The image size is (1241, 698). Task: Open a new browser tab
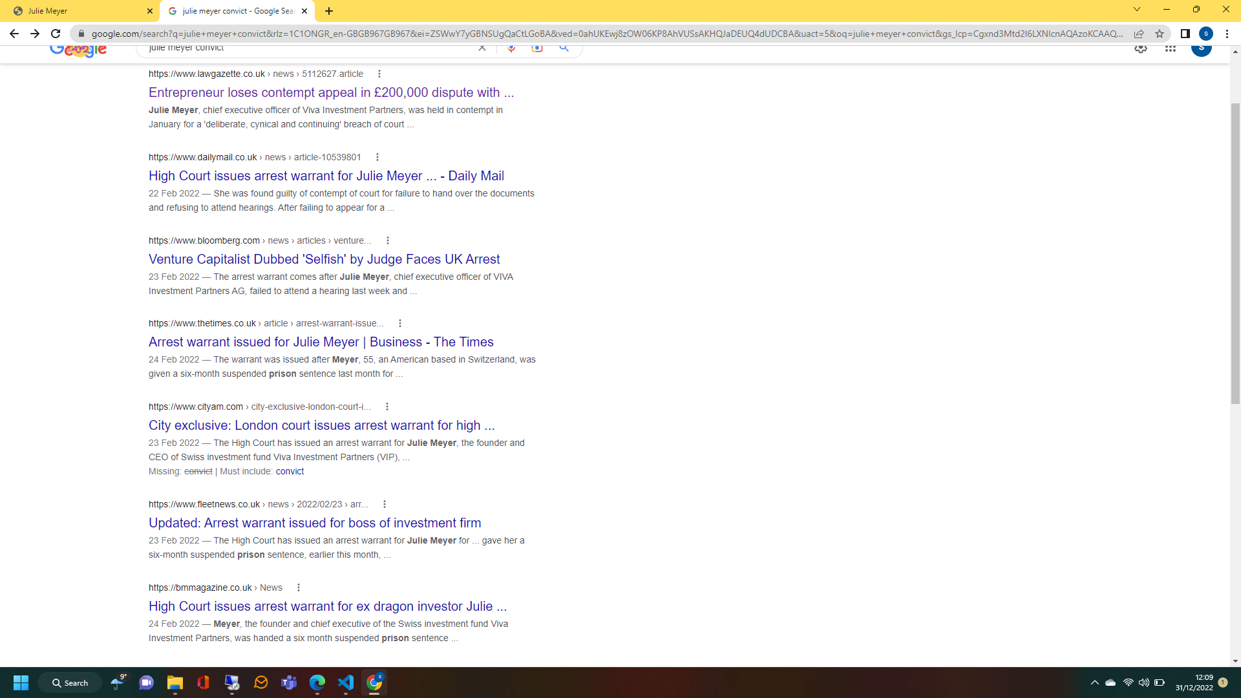(x=329, y=11)
